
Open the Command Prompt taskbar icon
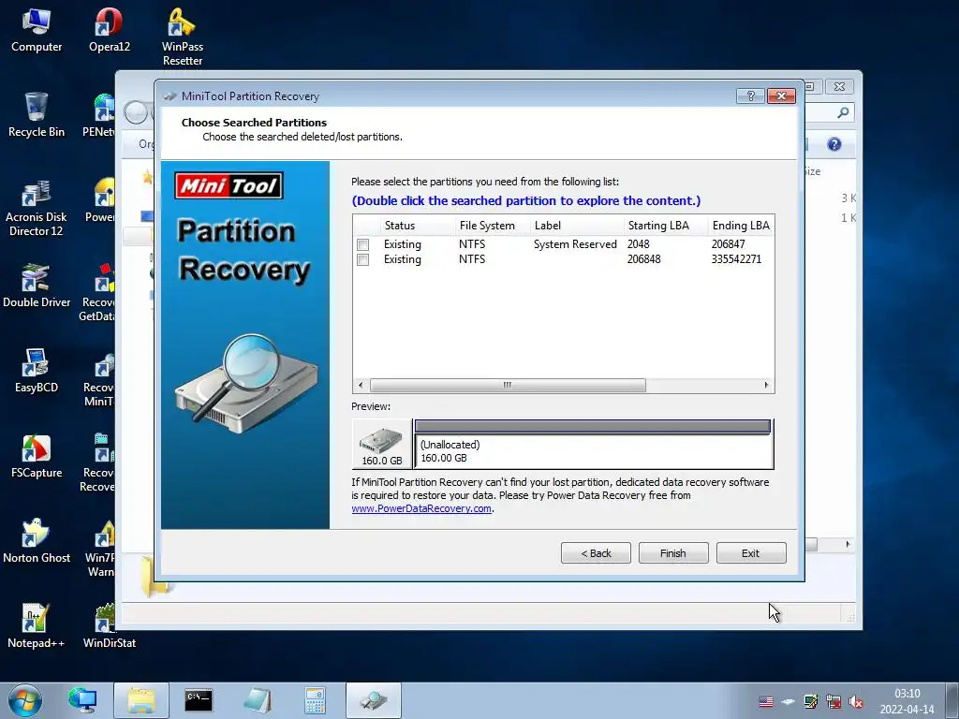click(199, 700)
